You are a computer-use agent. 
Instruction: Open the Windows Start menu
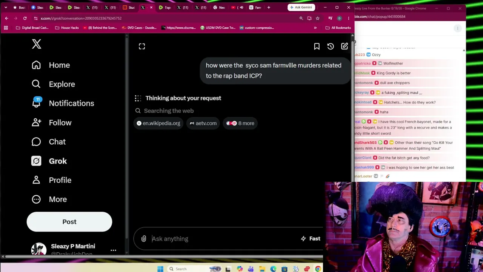[160, 269]
